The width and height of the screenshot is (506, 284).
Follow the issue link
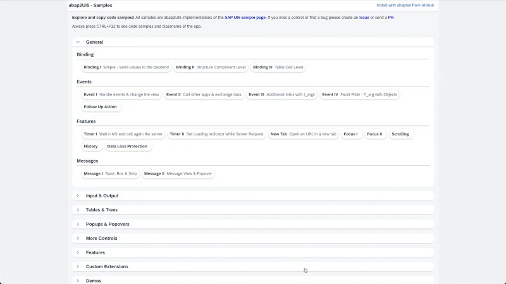tap(364, 18)
